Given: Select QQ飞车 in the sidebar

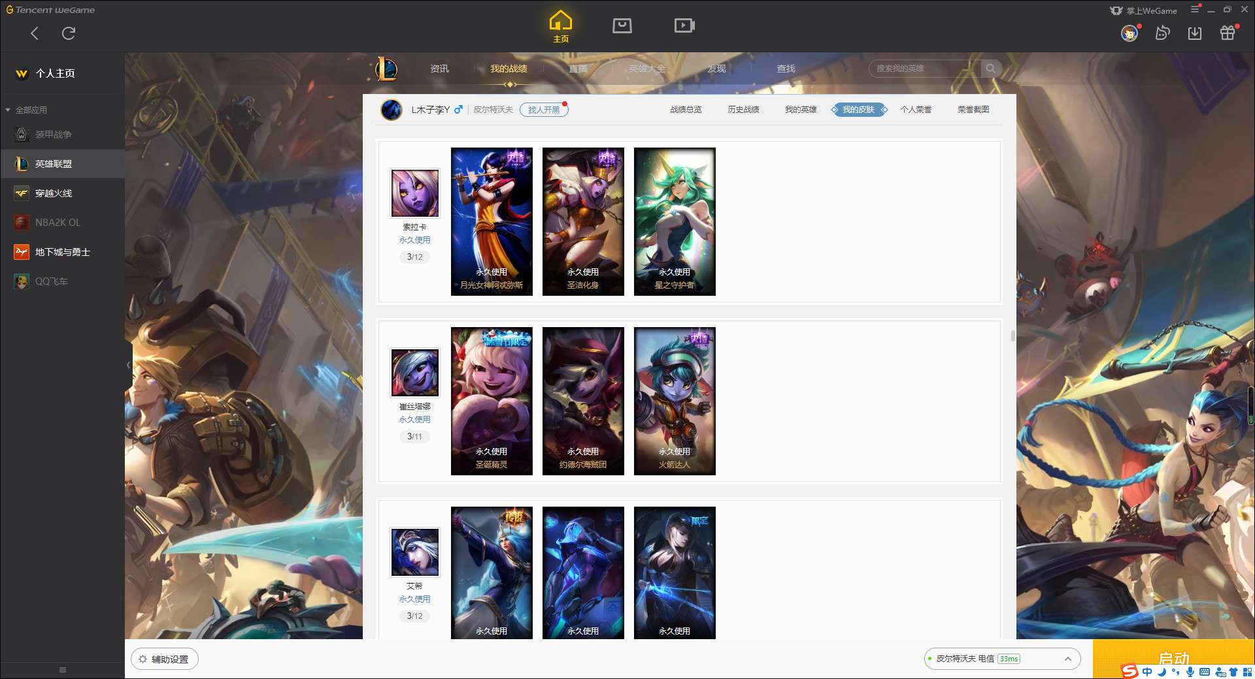Looking at the screenshot, I should (62, 281).
